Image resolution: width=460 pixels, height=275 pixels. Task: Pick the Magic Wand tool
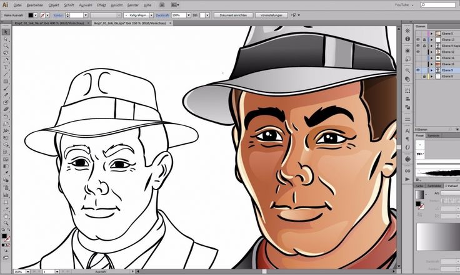[x=6, y=46]
